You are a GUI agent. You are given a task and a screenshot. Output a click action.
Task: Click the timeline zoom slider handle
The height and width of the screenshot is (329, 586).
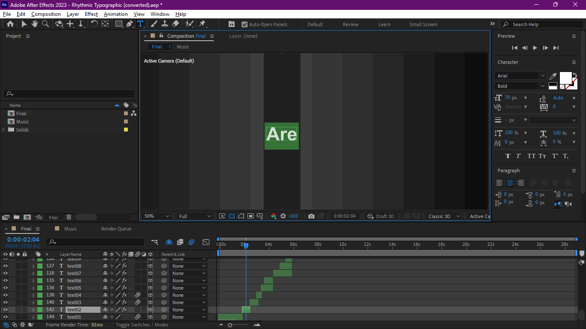(x=230, y=325)
